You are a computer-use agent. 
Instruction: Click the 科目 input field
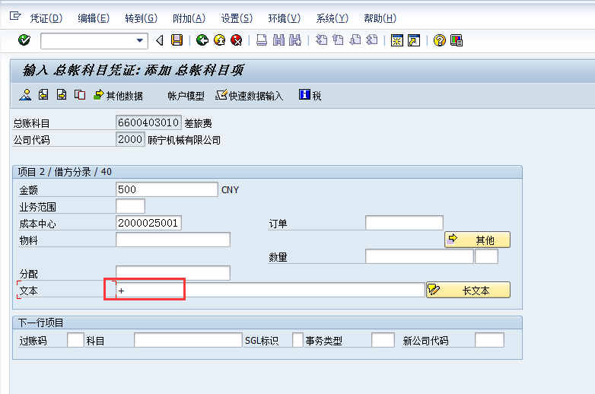[188, 340]
